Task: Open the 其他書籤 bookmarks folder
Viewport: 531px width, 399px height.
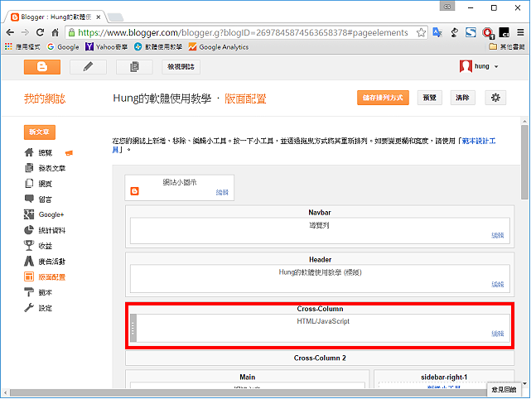Action: [507, 46]
